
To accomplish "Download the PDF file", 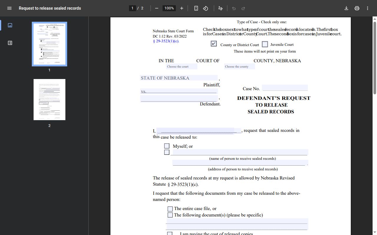I will click(x=346, y=8).
